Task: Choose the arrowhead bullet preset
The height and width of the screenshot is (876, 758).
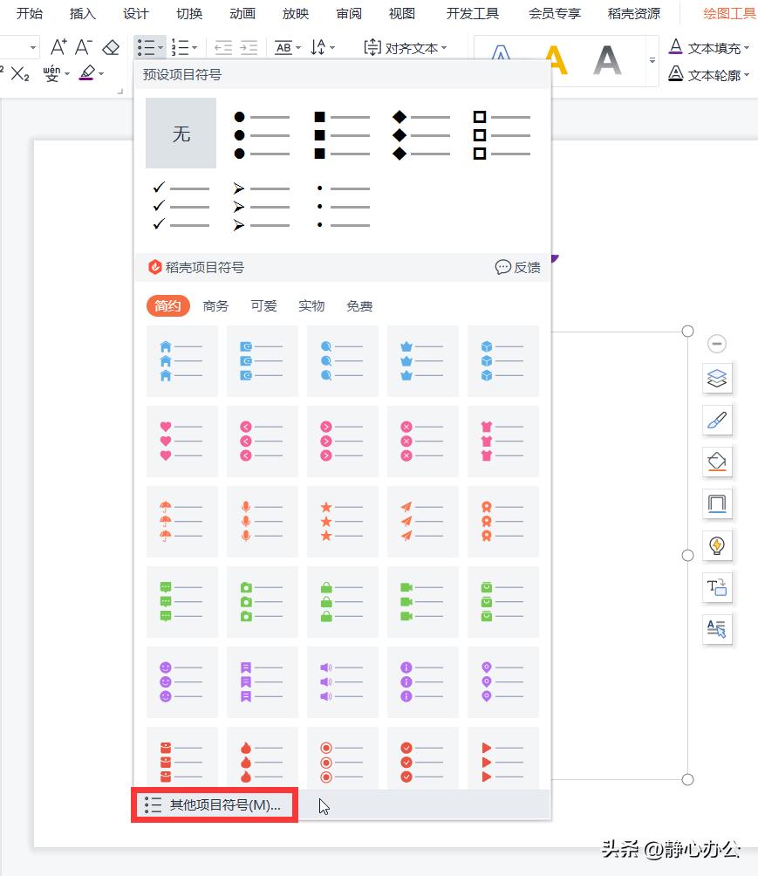Action: [x=262, y=206]
